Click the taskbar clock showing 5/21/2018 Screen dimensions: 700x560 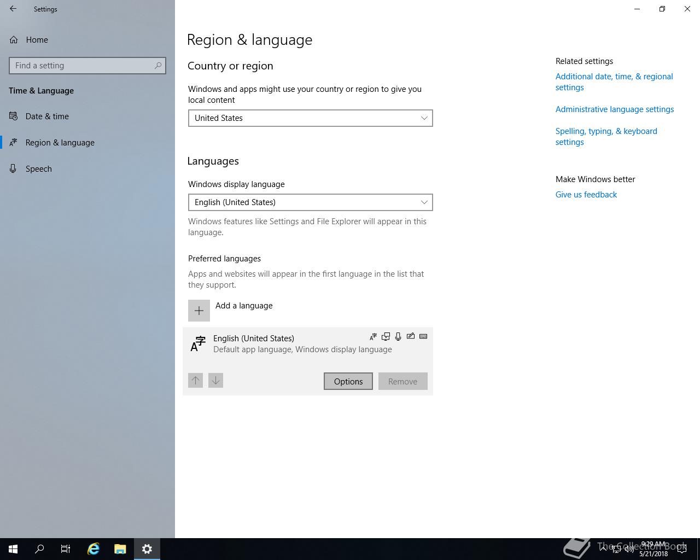coord(654,549)
